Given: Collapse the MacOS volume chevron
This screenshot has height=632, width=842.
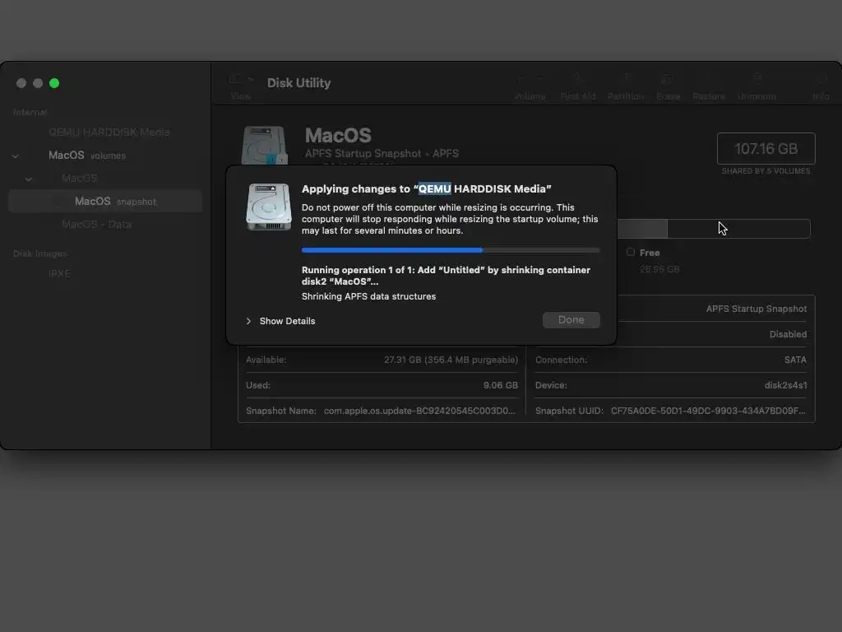Looking at the screenshot, I should pos(29,179).
